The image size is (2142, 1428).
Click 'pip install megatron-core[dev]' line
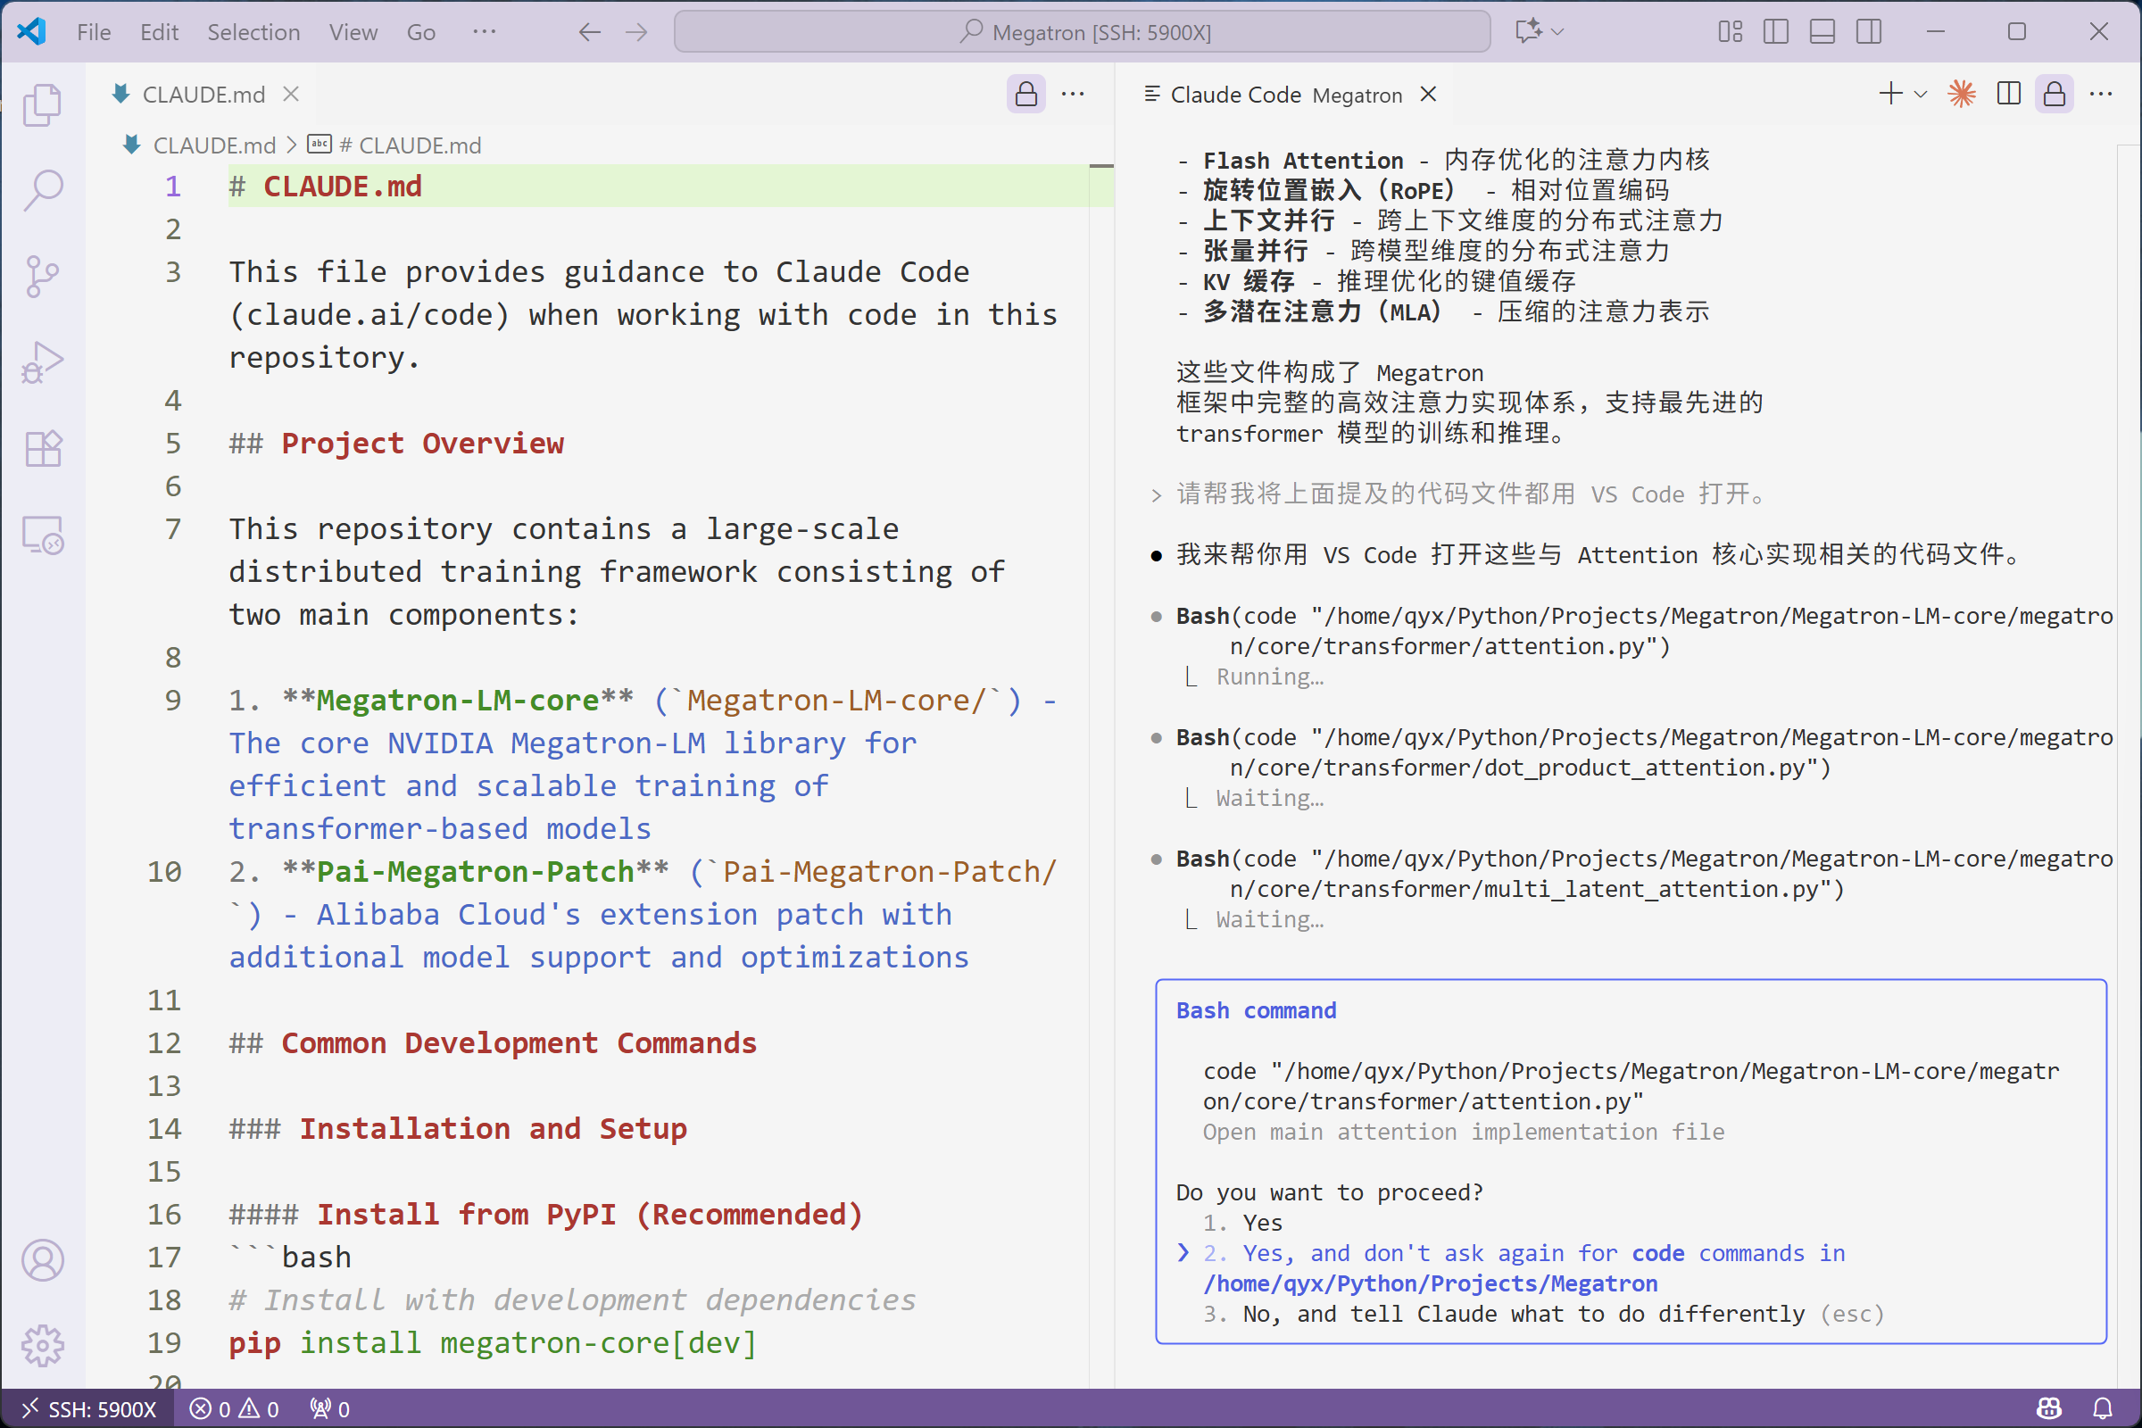coord(493,1343)
